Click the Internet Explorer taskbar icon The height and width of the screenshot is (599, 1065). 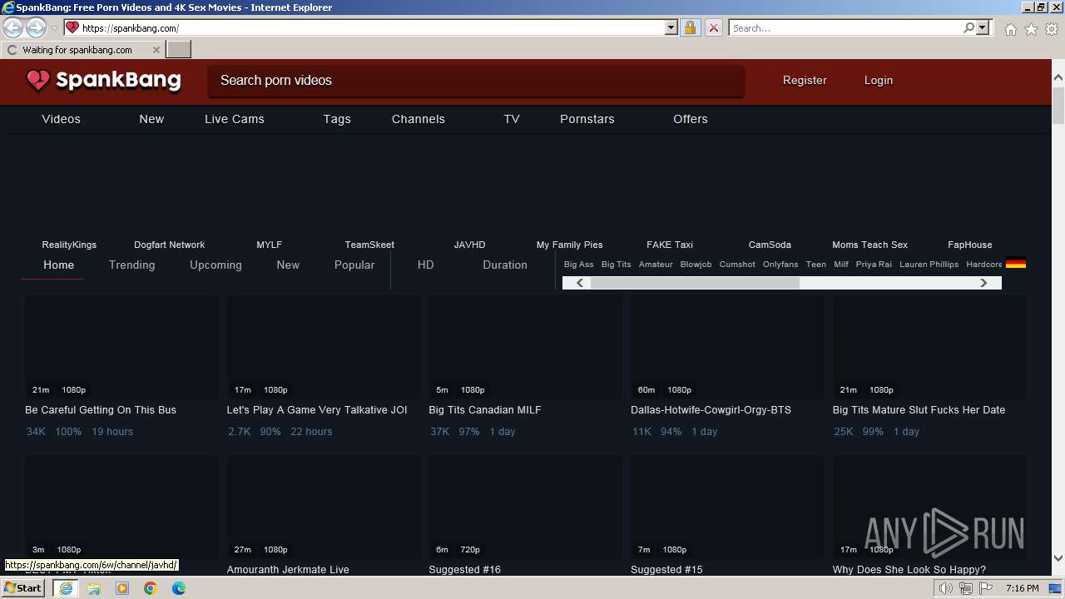point(66,588)
